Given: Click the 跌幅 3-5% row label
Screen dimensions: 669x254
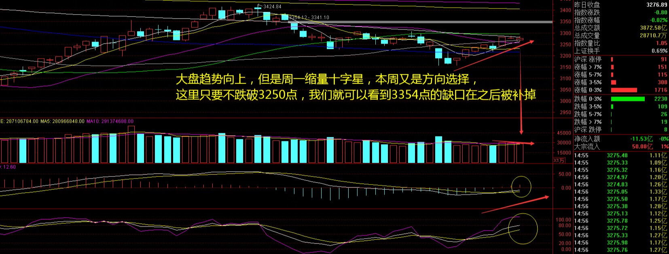Looking at the screenshot, I should tap(588, 107).
